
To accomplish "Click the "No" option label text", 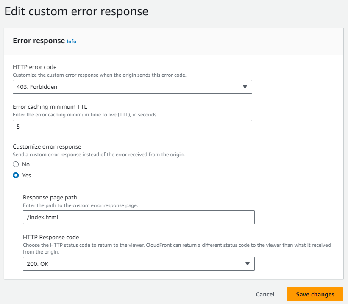I will click(26, 164).
